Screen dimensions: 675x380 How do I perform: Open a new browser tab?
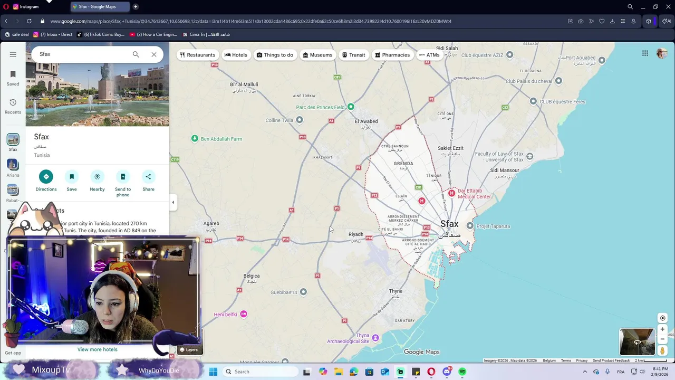coord(136,7)
